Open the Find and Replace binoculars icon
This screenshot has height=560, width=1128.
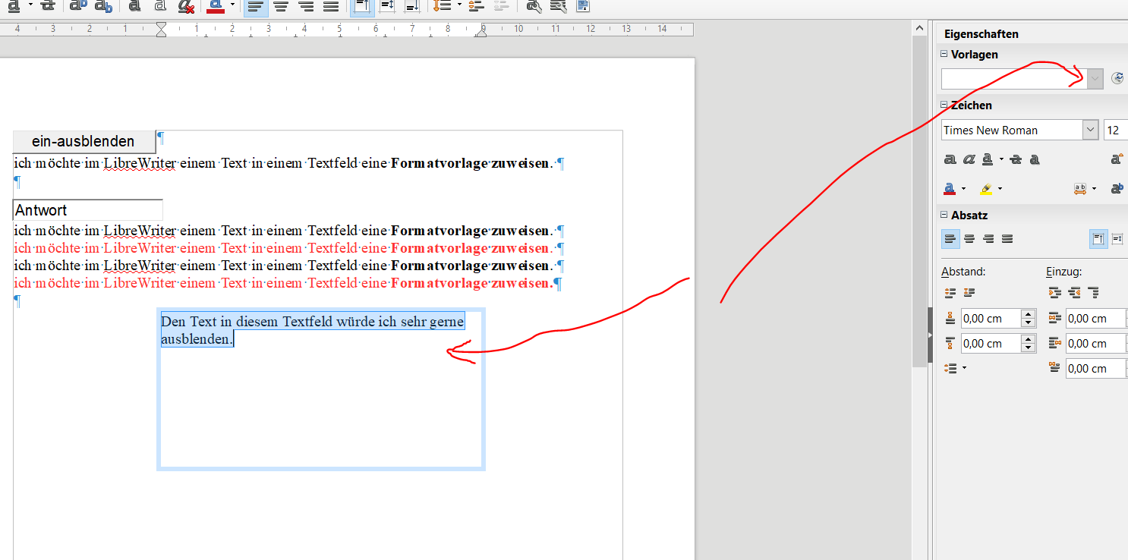click(534, 6)
